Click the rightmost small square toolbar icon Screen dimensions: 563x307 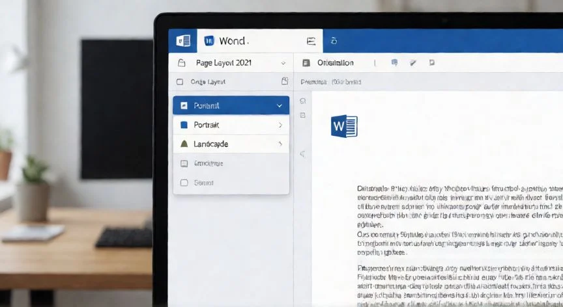point(432,62)
